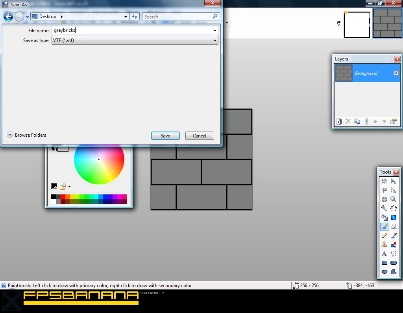Select the Clone Stamp tool

coord(384,244)
